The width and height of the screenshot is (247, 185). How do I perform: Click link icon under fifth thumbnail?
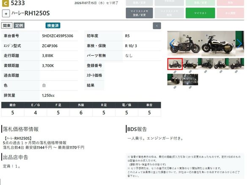pyautogui.click(x=236, y=72)
